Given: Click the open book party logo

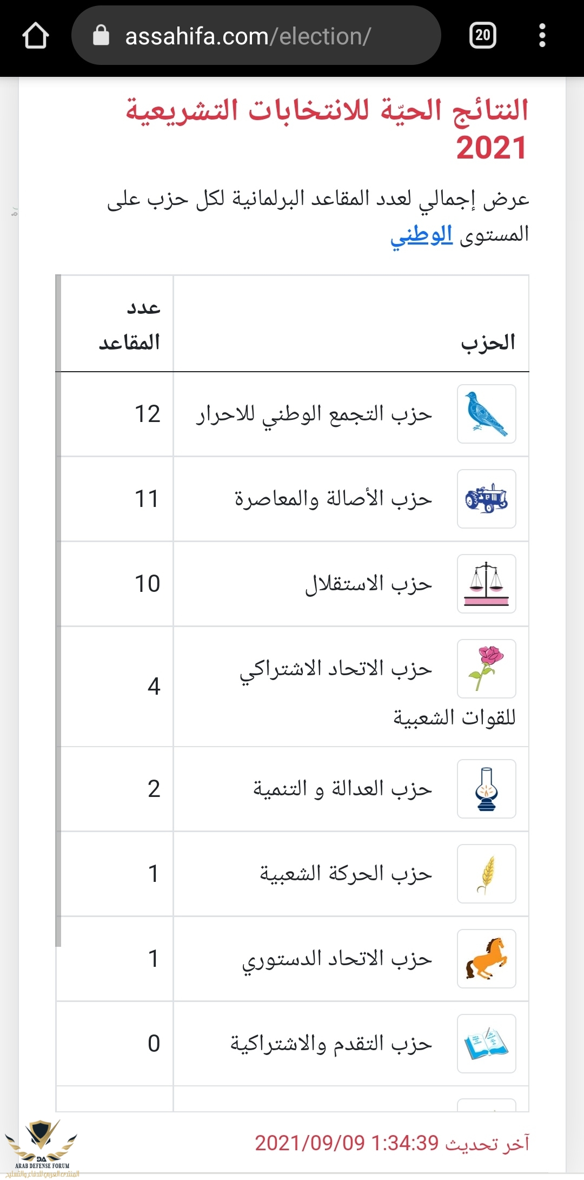Looking at the screenshot, I should 487,1044.
